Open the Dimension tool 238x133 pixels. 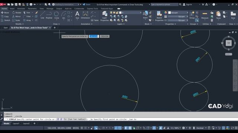coord(85,15)
